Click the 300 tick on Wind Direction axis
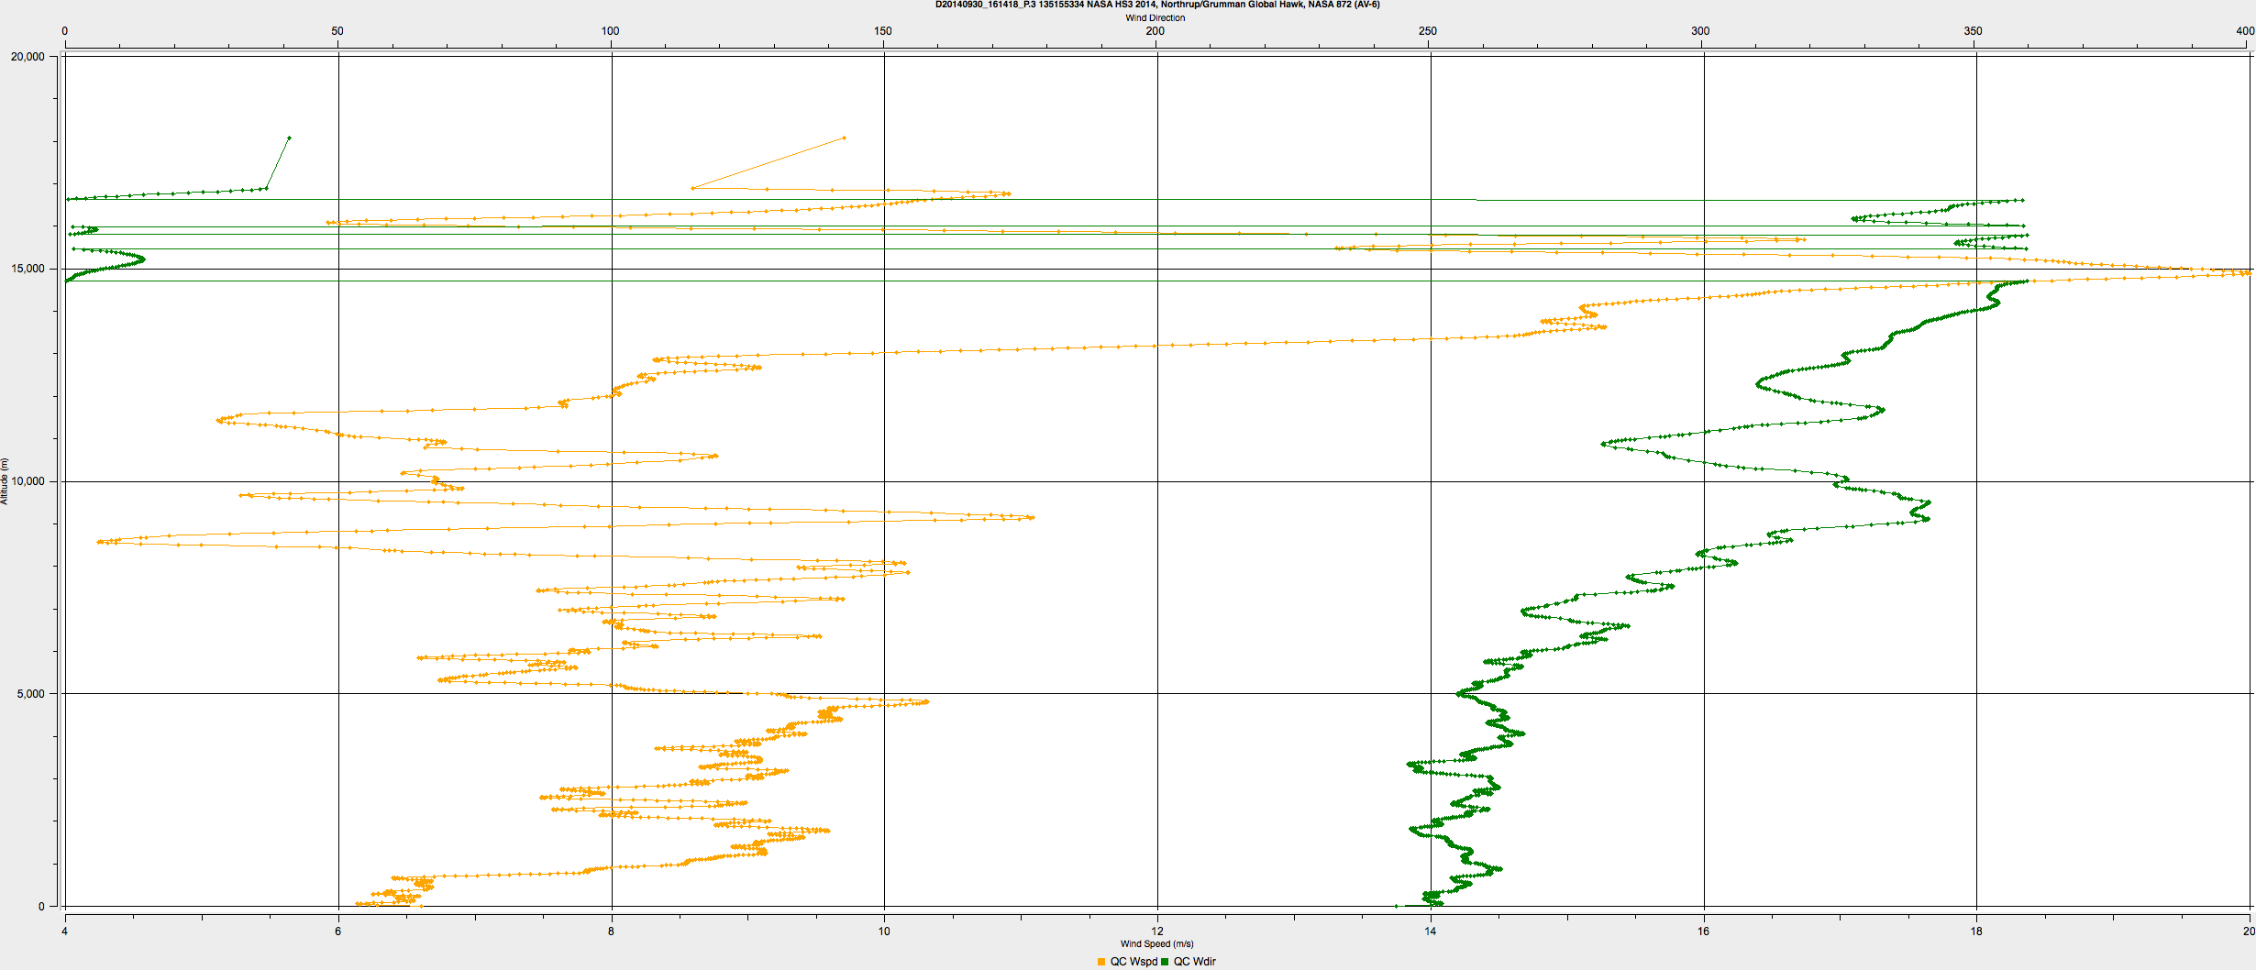 point(1700,31)
